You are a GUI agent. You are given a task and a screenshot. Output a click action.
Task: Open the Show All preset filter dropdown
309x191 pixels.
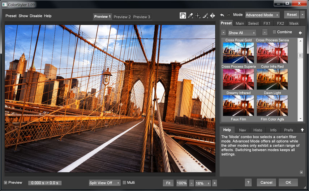pyautogui.click(x=242, y=33)
